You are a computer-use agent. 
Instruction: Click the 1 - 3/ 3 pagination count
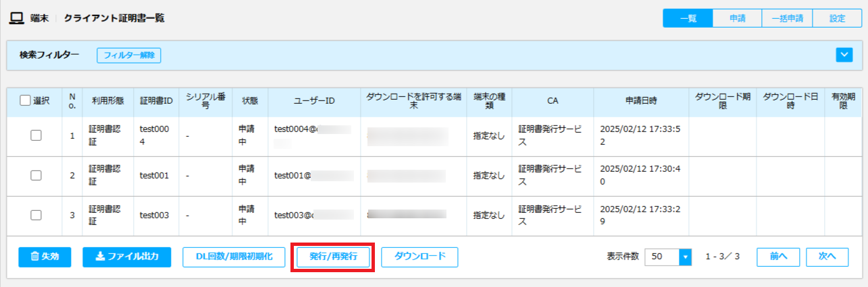click(x=723, y=257)
